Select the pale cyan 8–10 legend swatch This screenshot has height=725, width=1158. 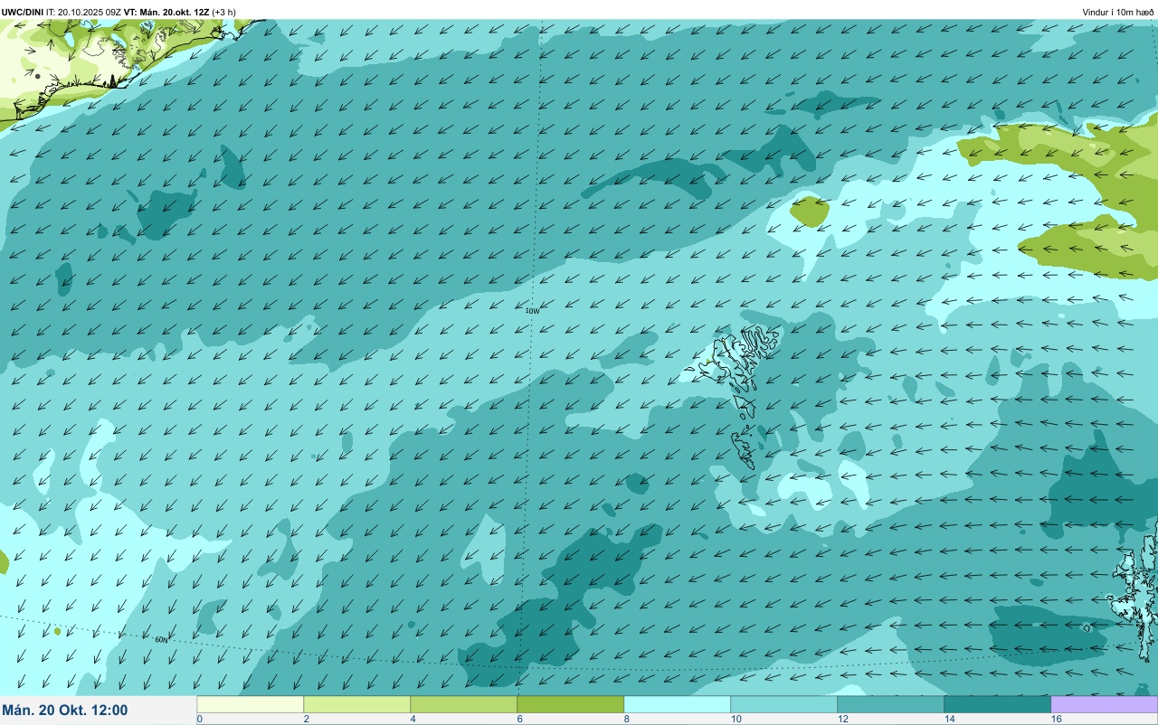coord(678,704)
